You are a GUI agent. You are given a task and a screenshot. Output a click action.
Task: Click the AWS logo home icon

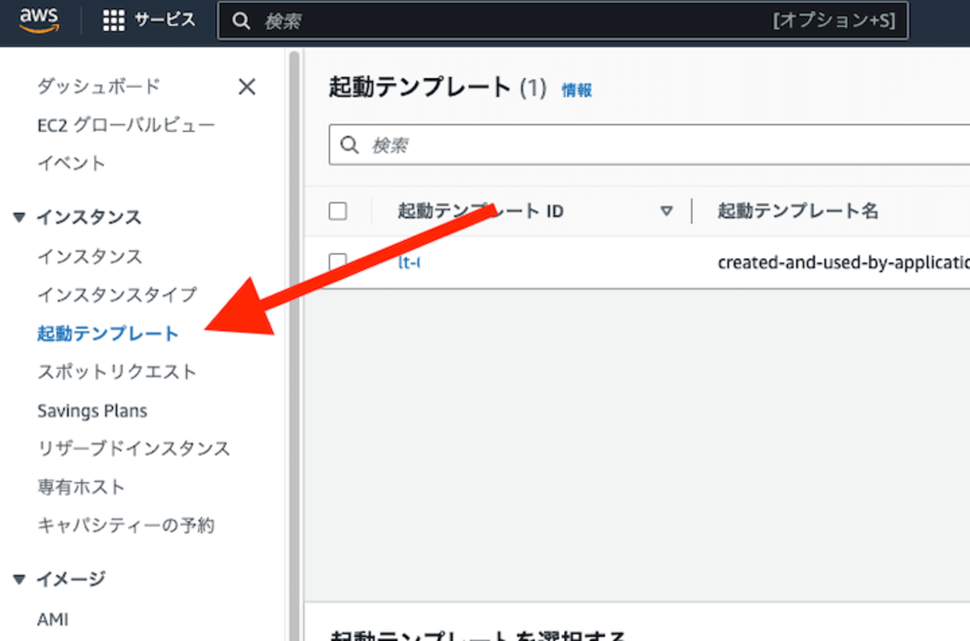pos(39,20)
